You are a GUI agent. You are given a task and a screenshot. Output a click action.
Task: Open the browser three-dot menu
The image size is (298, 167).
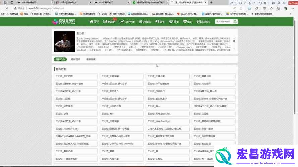click(x=293, y=8)
